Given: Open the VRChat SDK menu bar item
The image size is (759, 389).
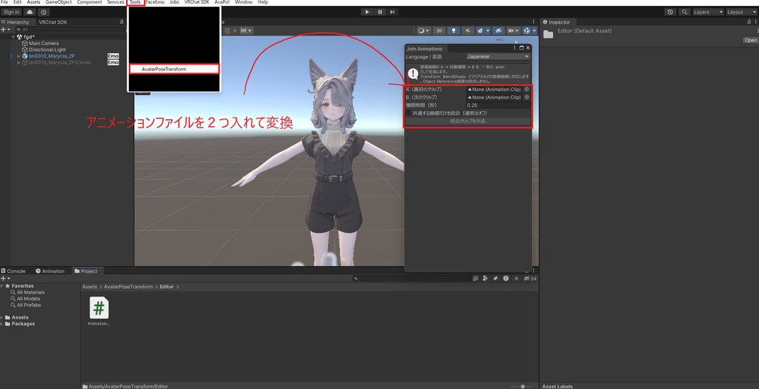Looking at the screenshot, I should pyautogui.click(x=196, y=2).
